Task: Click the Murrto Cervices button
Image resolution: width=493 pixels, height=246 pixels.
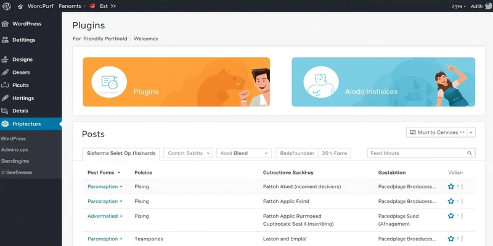Action: pos(437,132)
